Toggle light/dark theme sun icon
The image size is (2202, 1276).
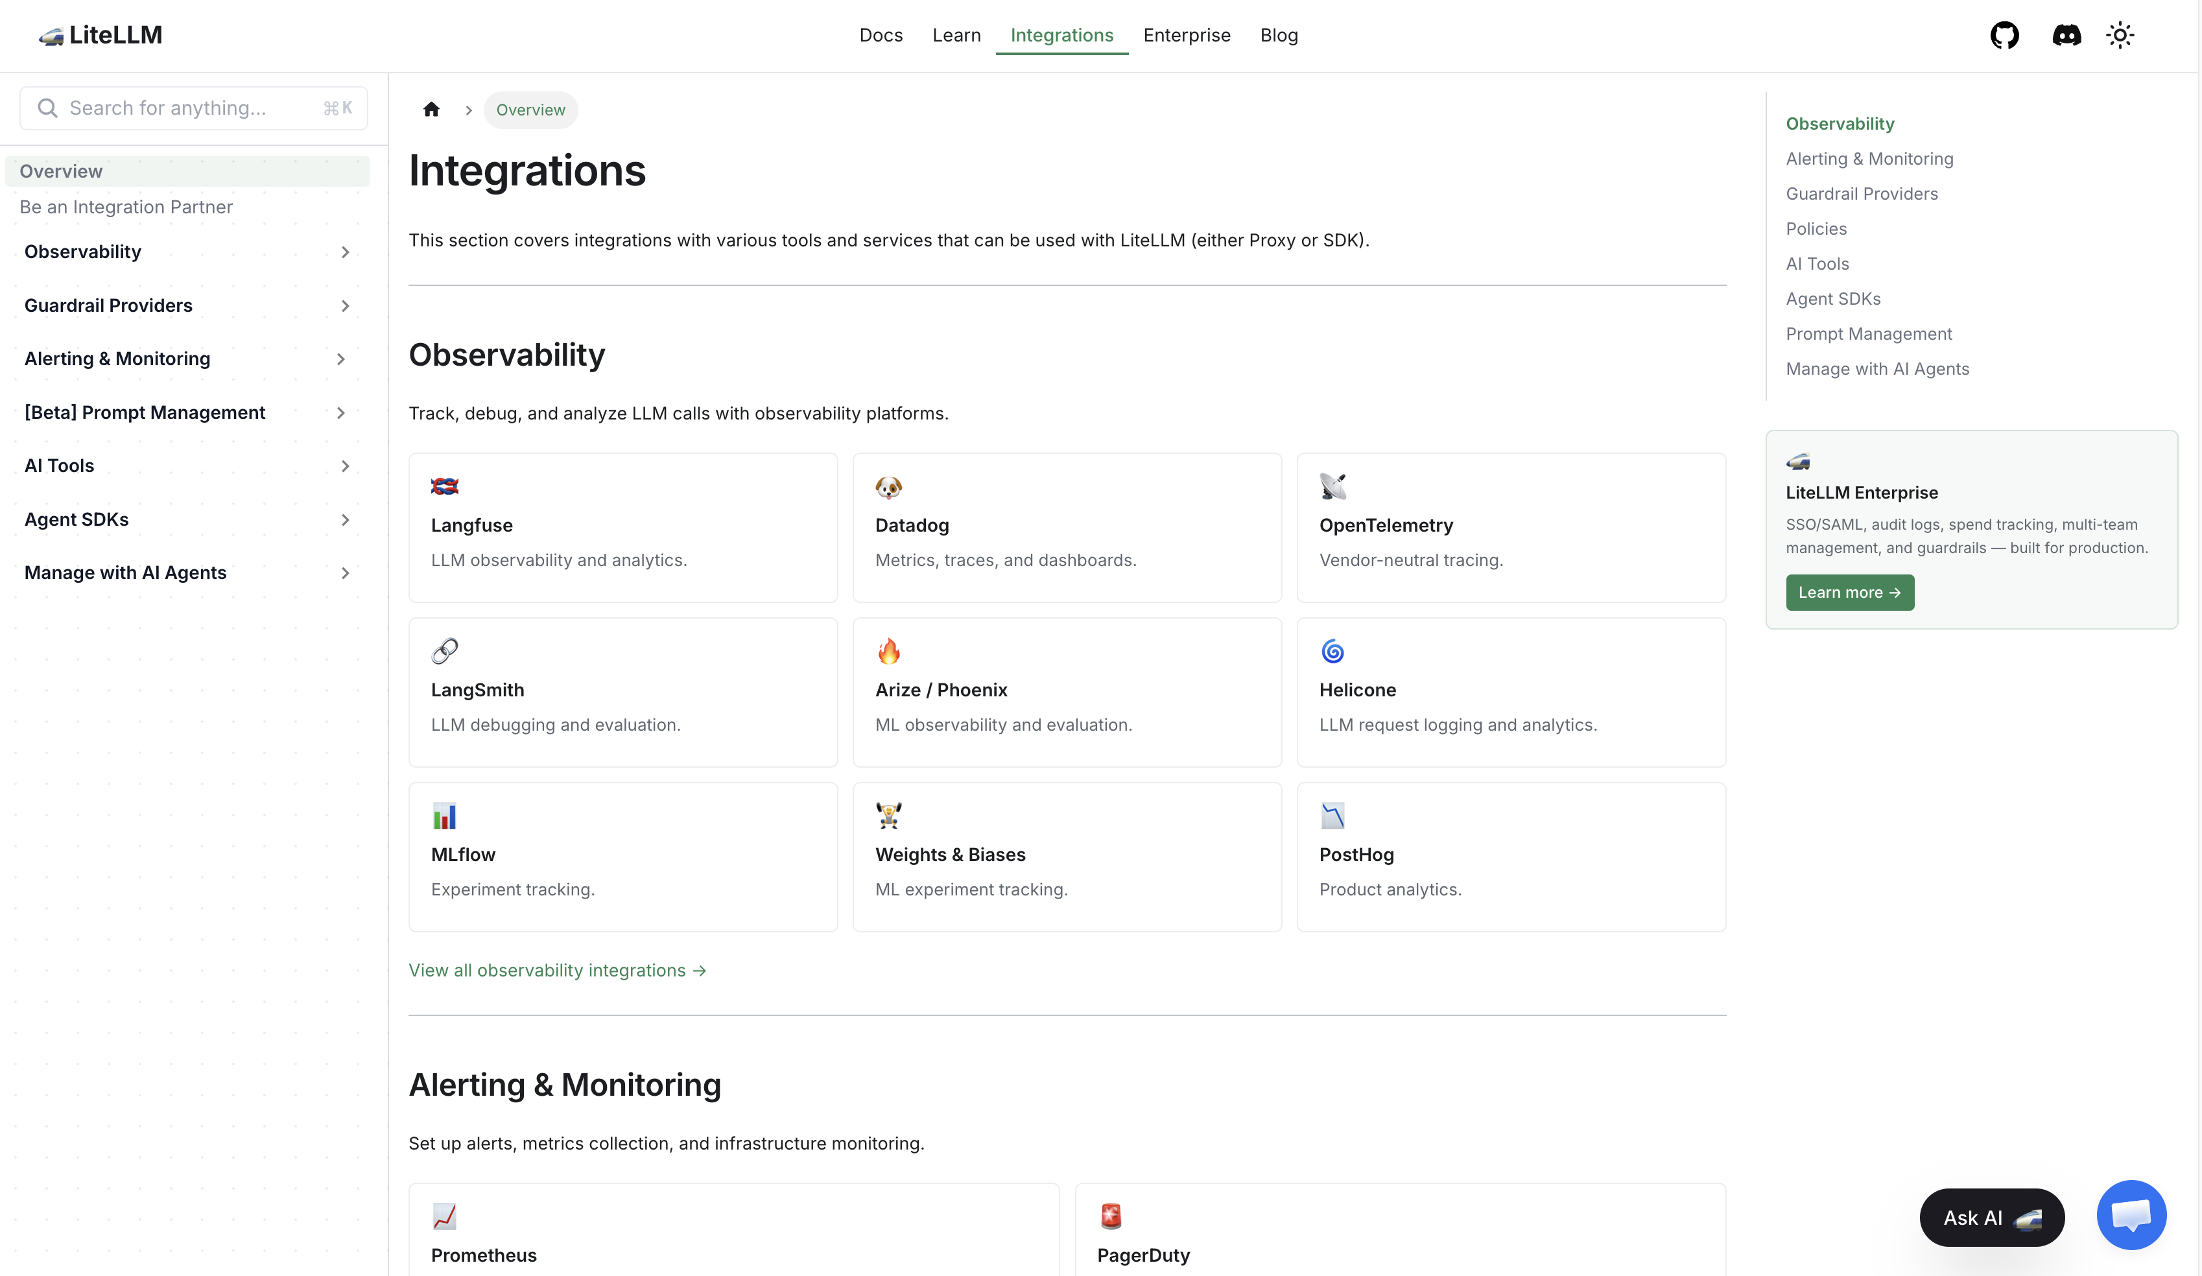[2119, 35]
